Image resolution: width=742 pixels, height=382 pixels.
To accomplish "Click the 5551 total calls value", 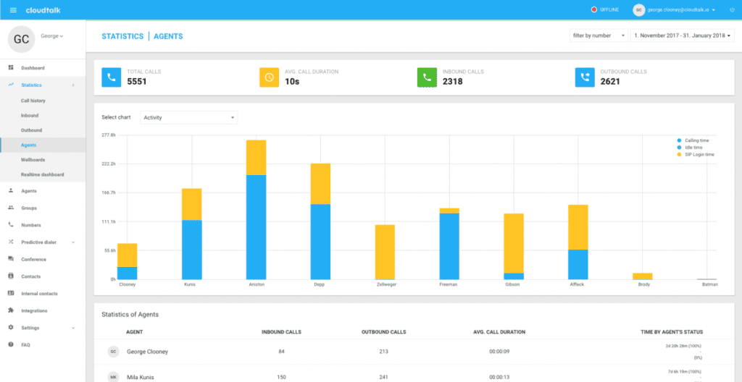I will point(137,82).
